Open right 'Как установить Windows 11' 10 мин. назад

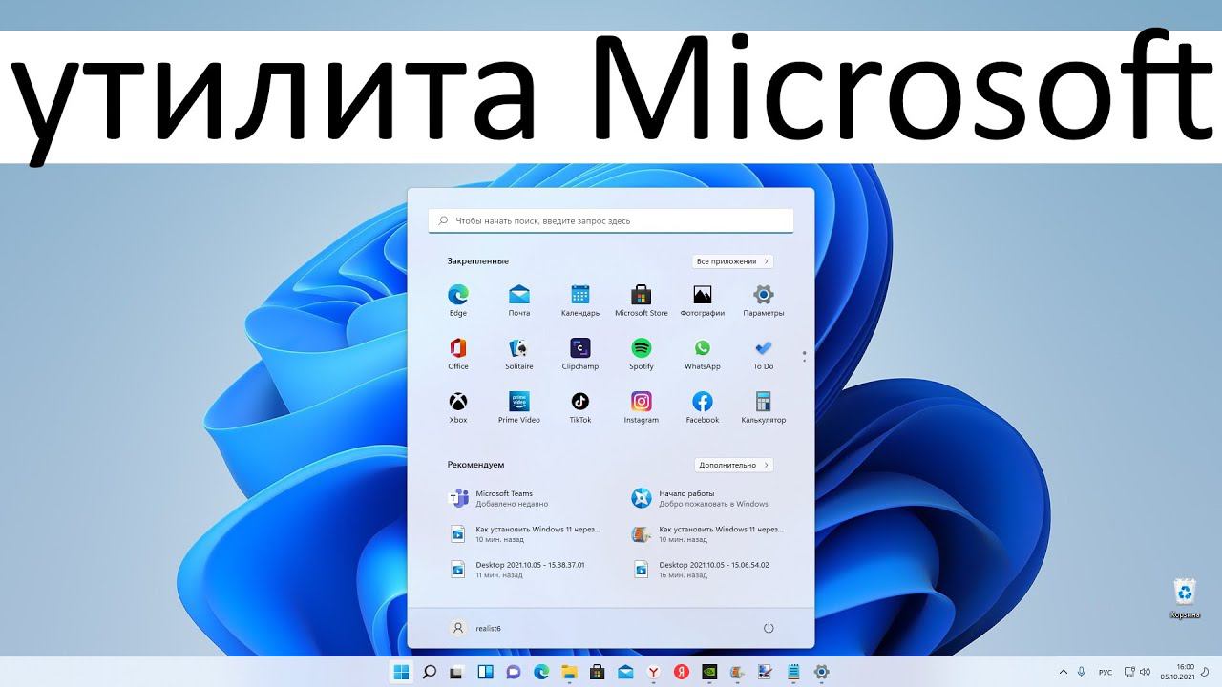pos(708,533)
